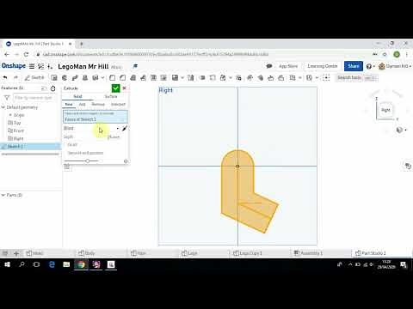
Task: Open the help menu dropdown
Action: (370, 66)
